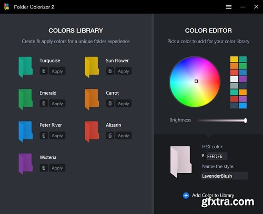
Task: Trash the Peter River color
Action: click(x=44, y=136)
